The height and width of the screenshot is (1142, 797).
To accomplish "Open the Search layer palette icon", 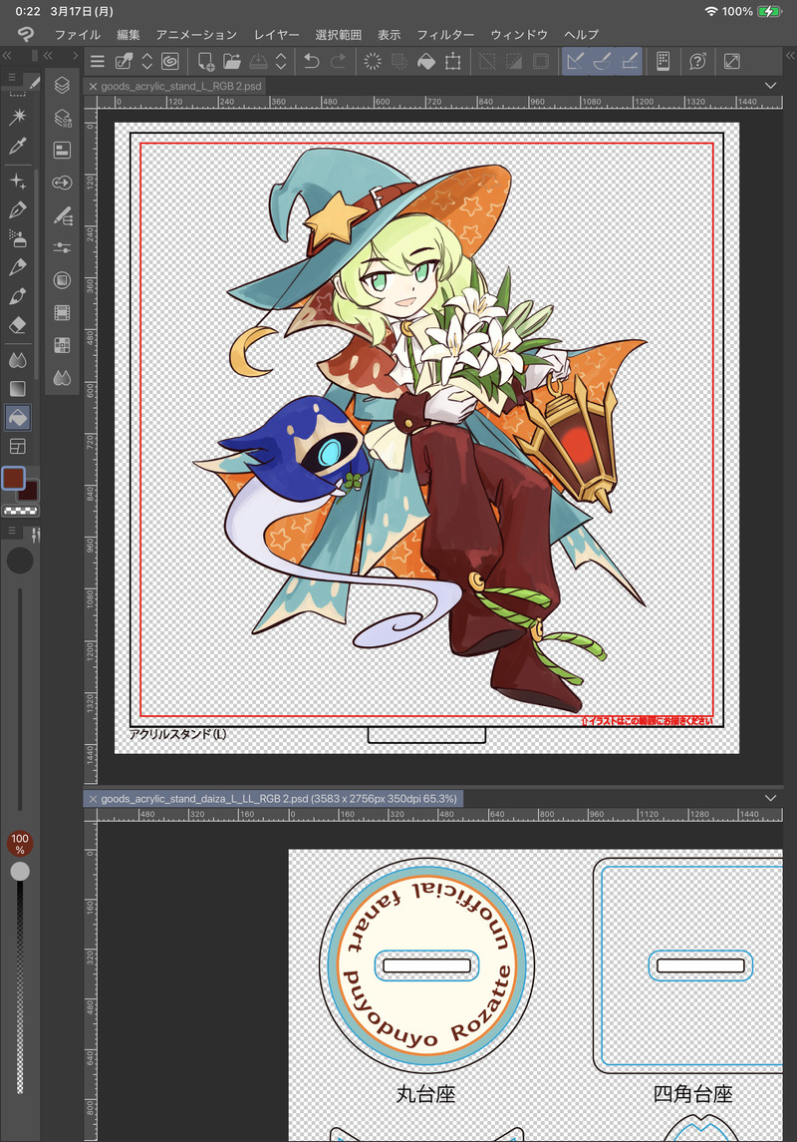I will pyautogui.click(x=62, y=118).
